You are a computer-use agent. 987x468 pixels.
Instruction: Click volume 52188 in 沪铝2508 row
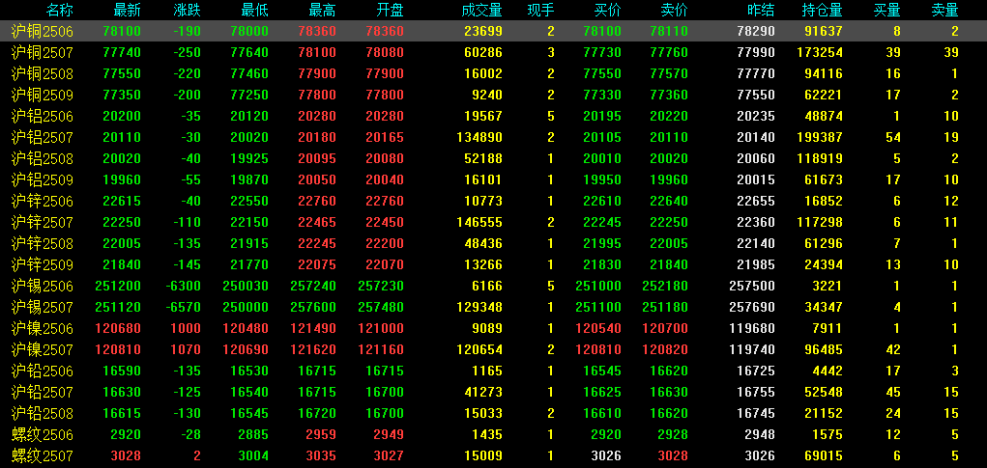(x=482, y=159)
